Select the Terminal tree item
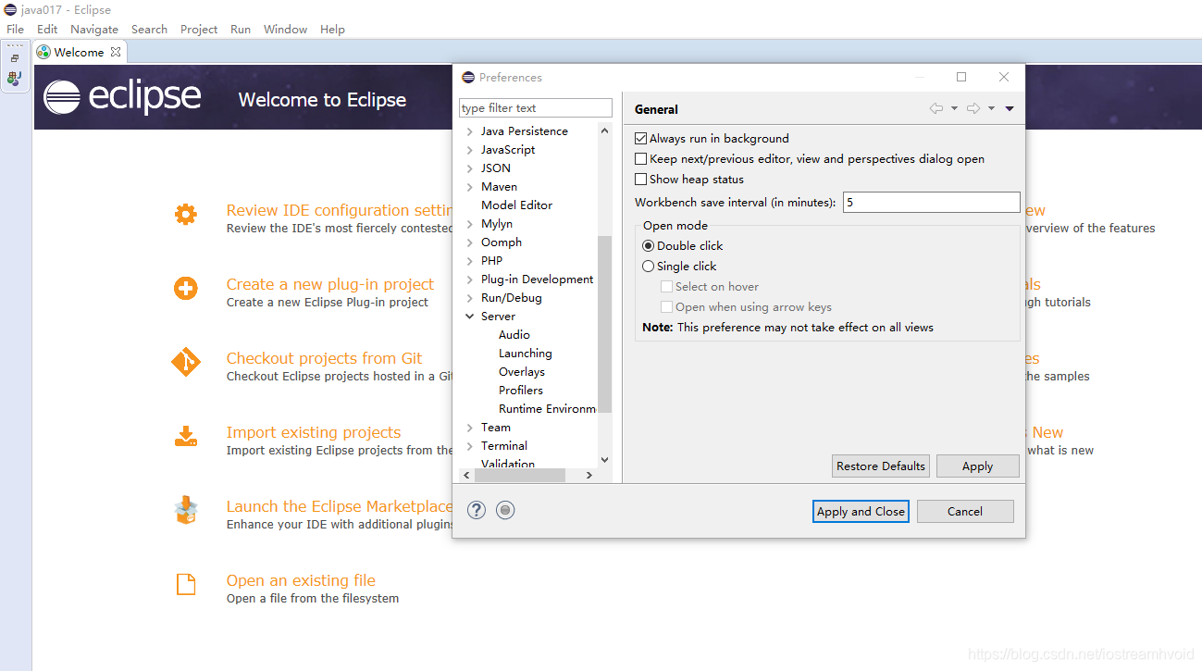The width and height of the screenshot is (1202, 671). coord(503,446)
